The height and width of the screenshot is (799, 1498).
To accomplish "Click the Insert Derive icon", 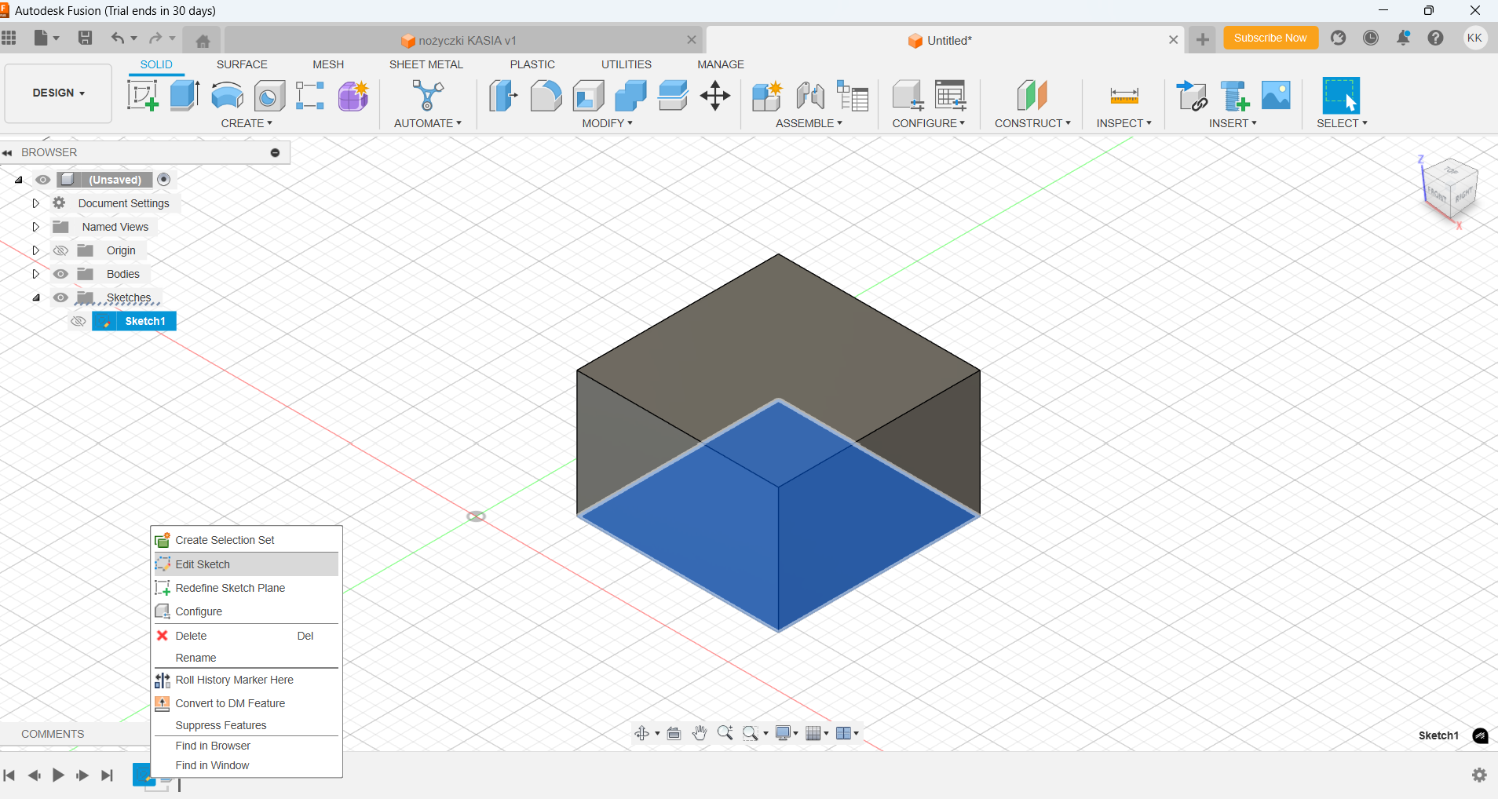I will [x=1192, y=96].
